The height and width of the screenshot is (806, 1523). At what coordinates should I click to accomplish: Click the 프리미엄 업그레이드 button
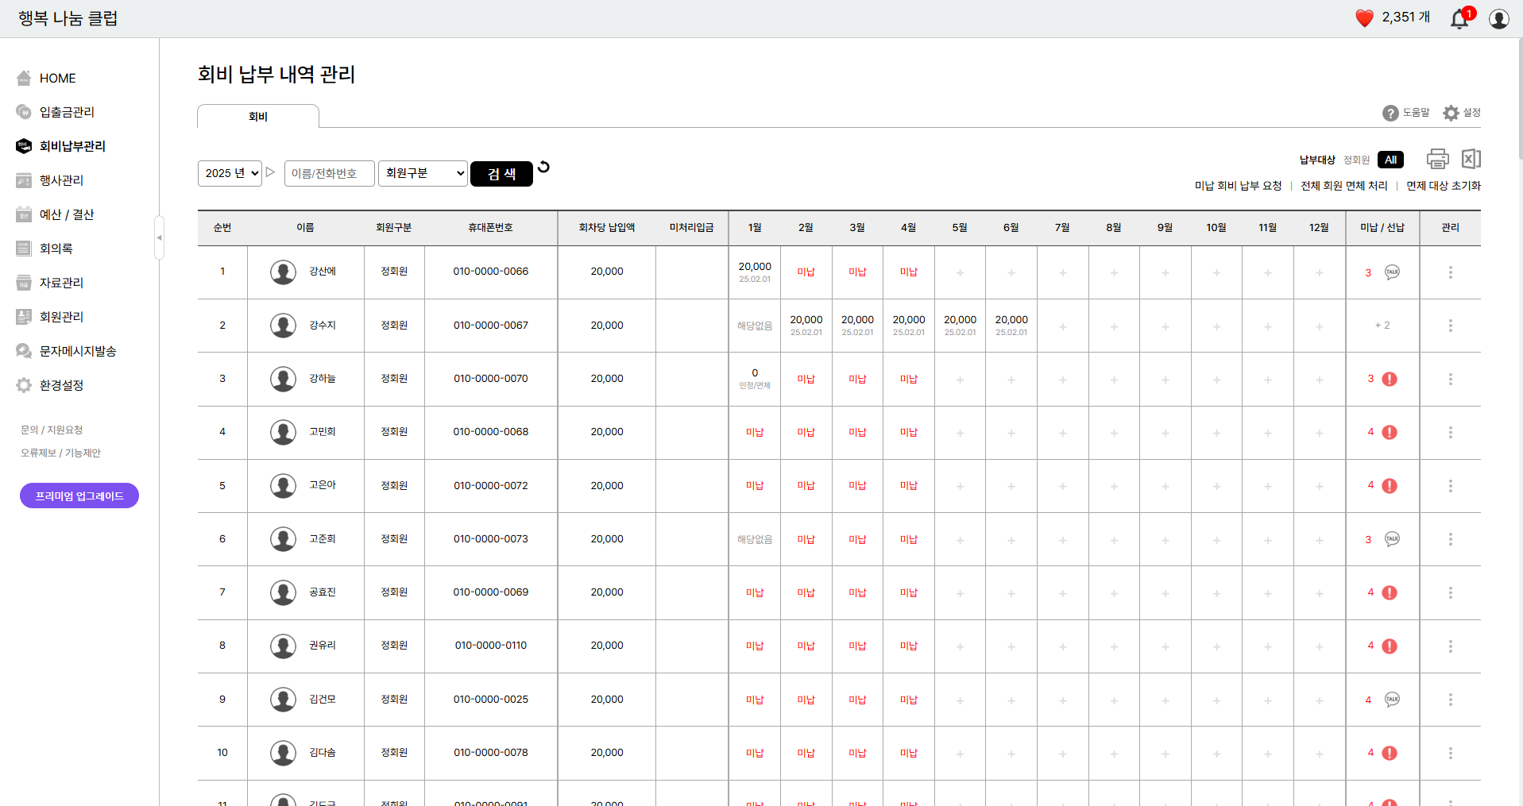[x=79, y=496]
